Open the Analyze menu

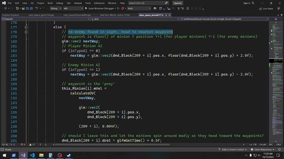pos(78,3)
